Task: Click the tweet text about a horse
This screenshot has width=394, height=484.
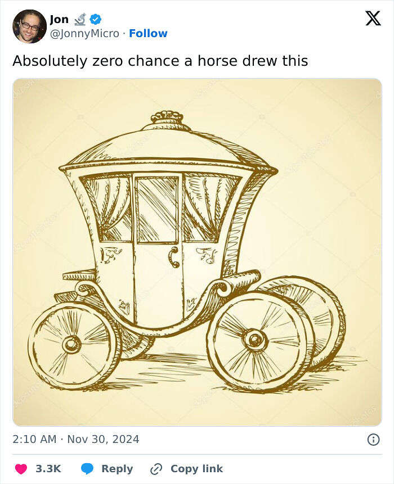Action: click(x=160, y=61)
